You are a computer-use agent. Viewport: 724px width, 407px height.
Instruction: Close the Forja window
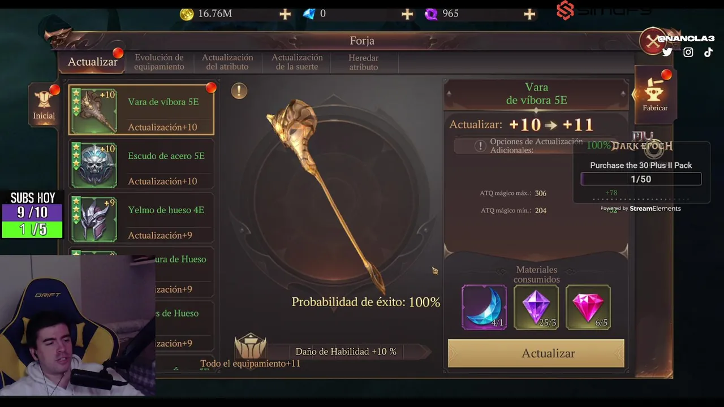click(x=653, y=41)
